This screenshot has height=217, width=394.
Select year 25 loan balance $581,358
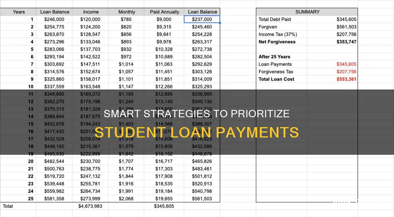click(x=54, y=199)
